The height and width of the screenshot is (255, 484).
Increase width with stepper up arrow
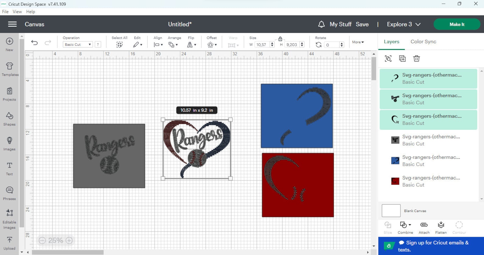[272, 43]
